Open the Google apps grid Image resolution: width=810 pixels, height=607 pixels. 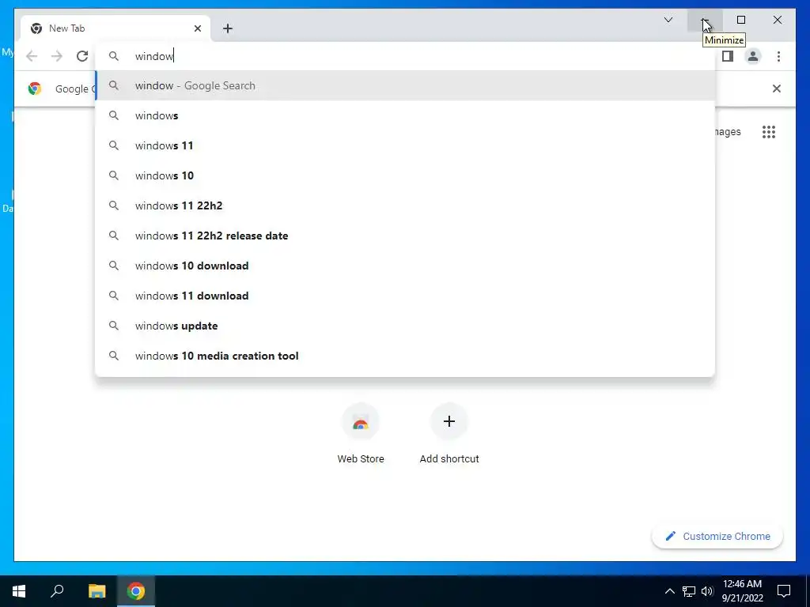tap(769, 132)
